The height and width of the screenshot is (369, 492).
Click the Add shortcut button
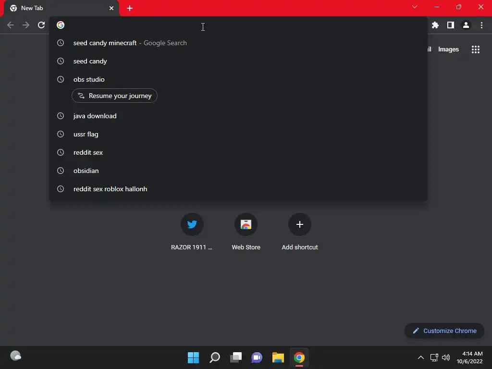pos(300,232)
